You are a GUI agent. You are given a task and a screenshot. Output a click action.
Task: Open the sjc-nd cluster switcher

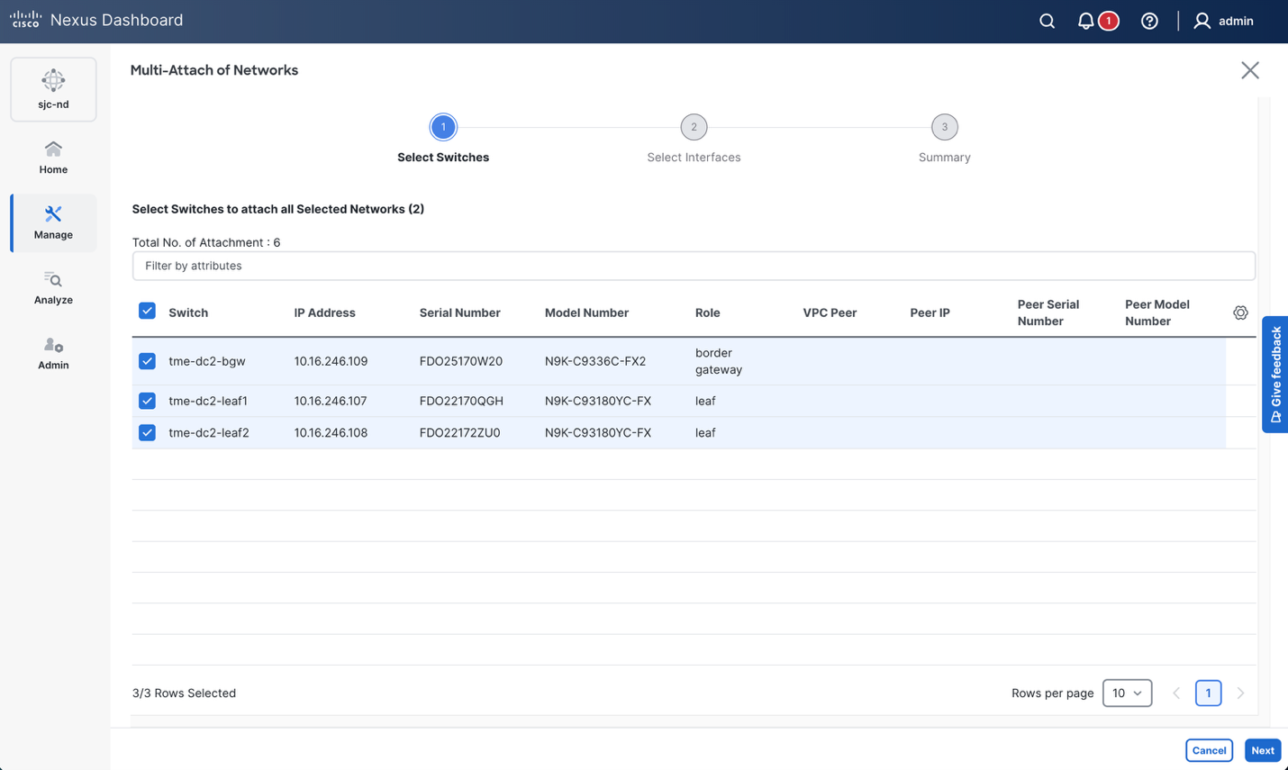coord(53,89)
